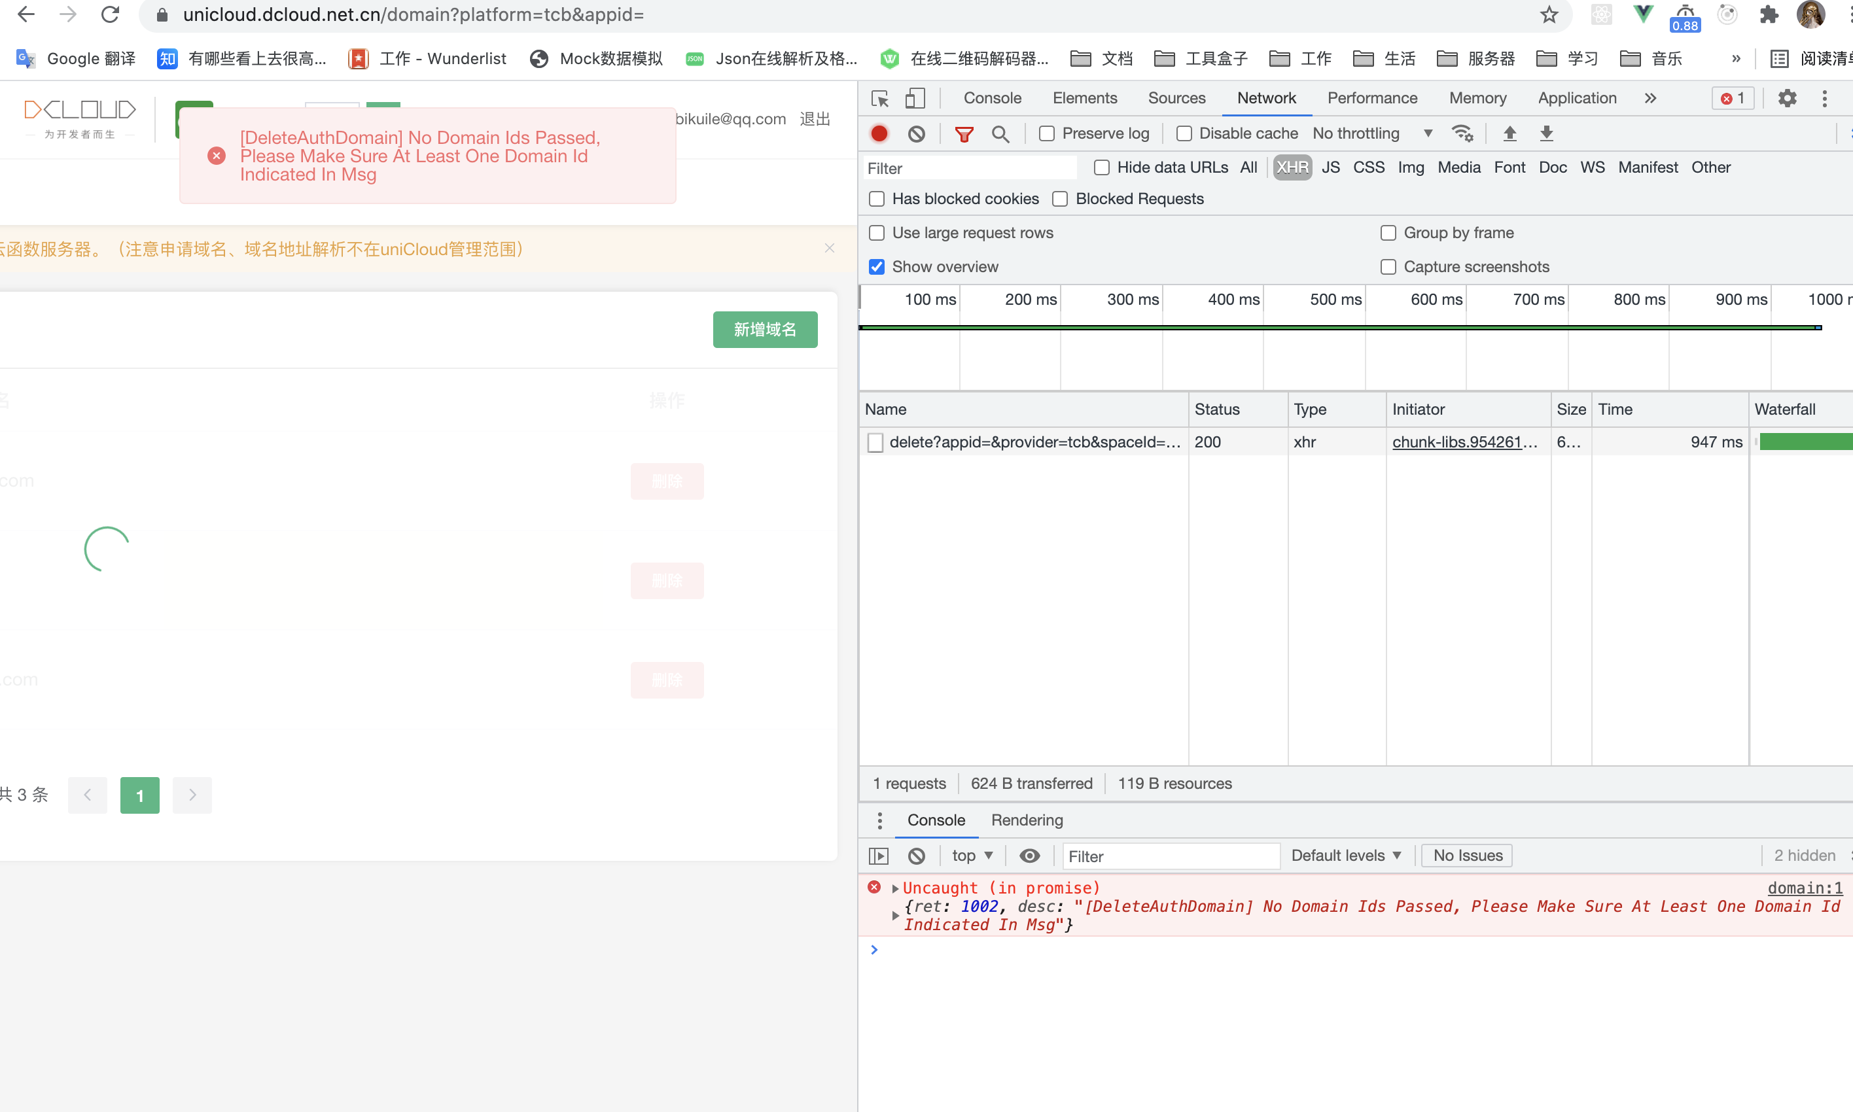
Task: Clear the network log
Action: (915, 133)
